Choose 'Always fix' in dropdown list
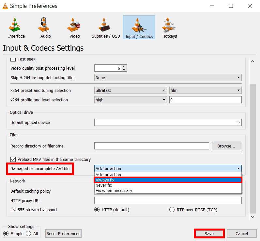This screenshot has width=260, height=241. [x=168, y=180]
